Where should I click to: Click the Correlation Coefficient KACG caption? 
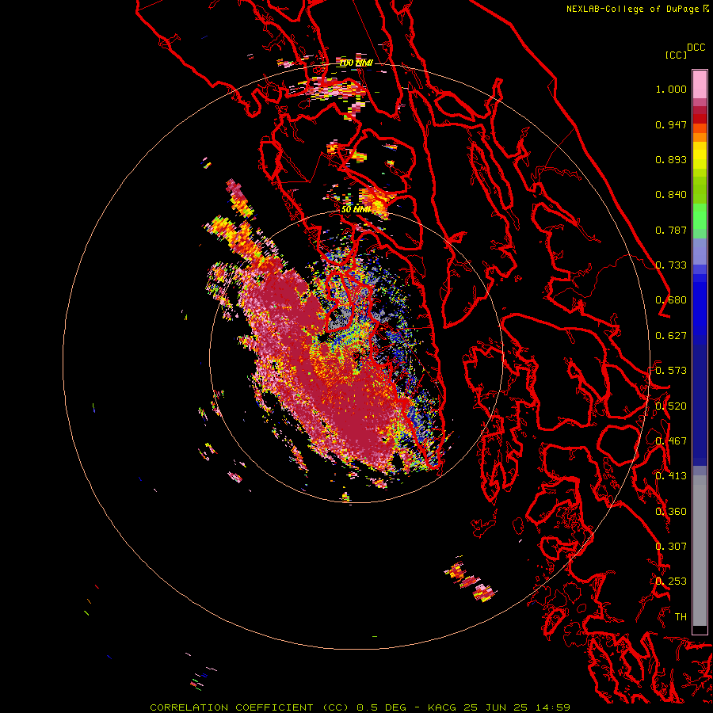pos(360,707)
